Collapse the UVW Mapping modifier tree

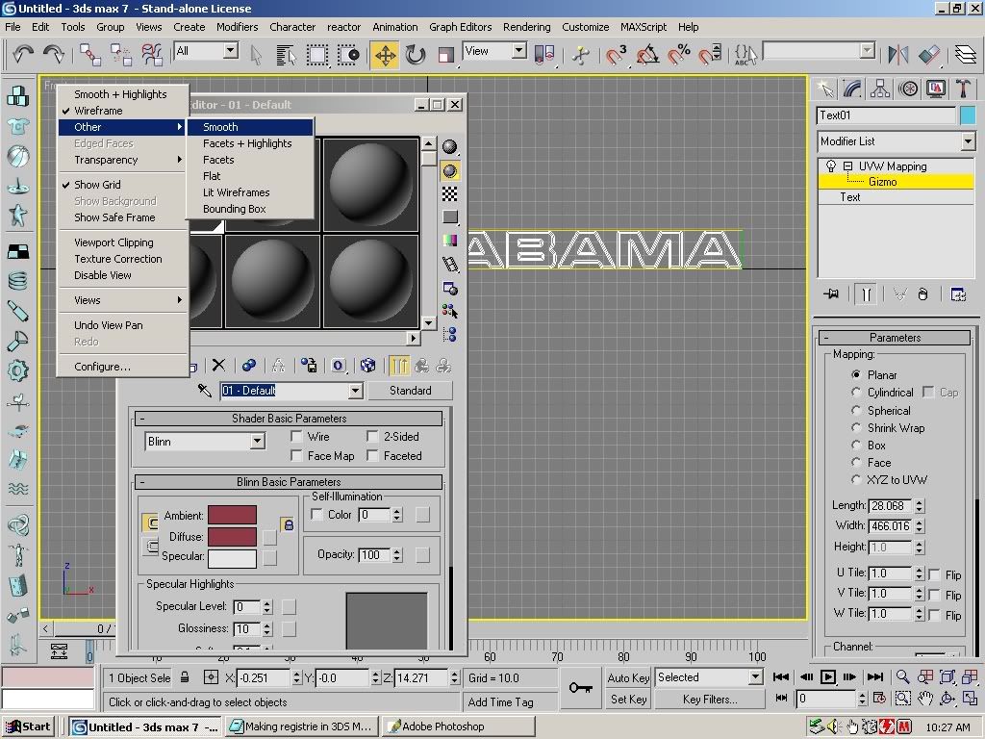click(847, 166)
